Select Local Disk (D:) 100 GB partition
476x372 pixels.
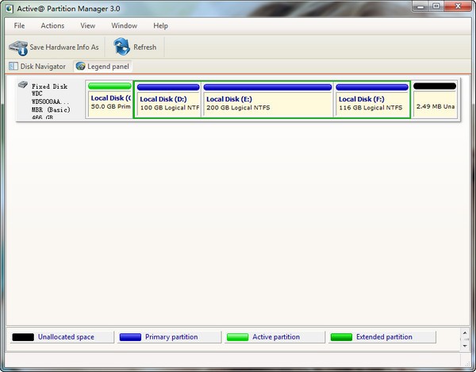point(168,102)
